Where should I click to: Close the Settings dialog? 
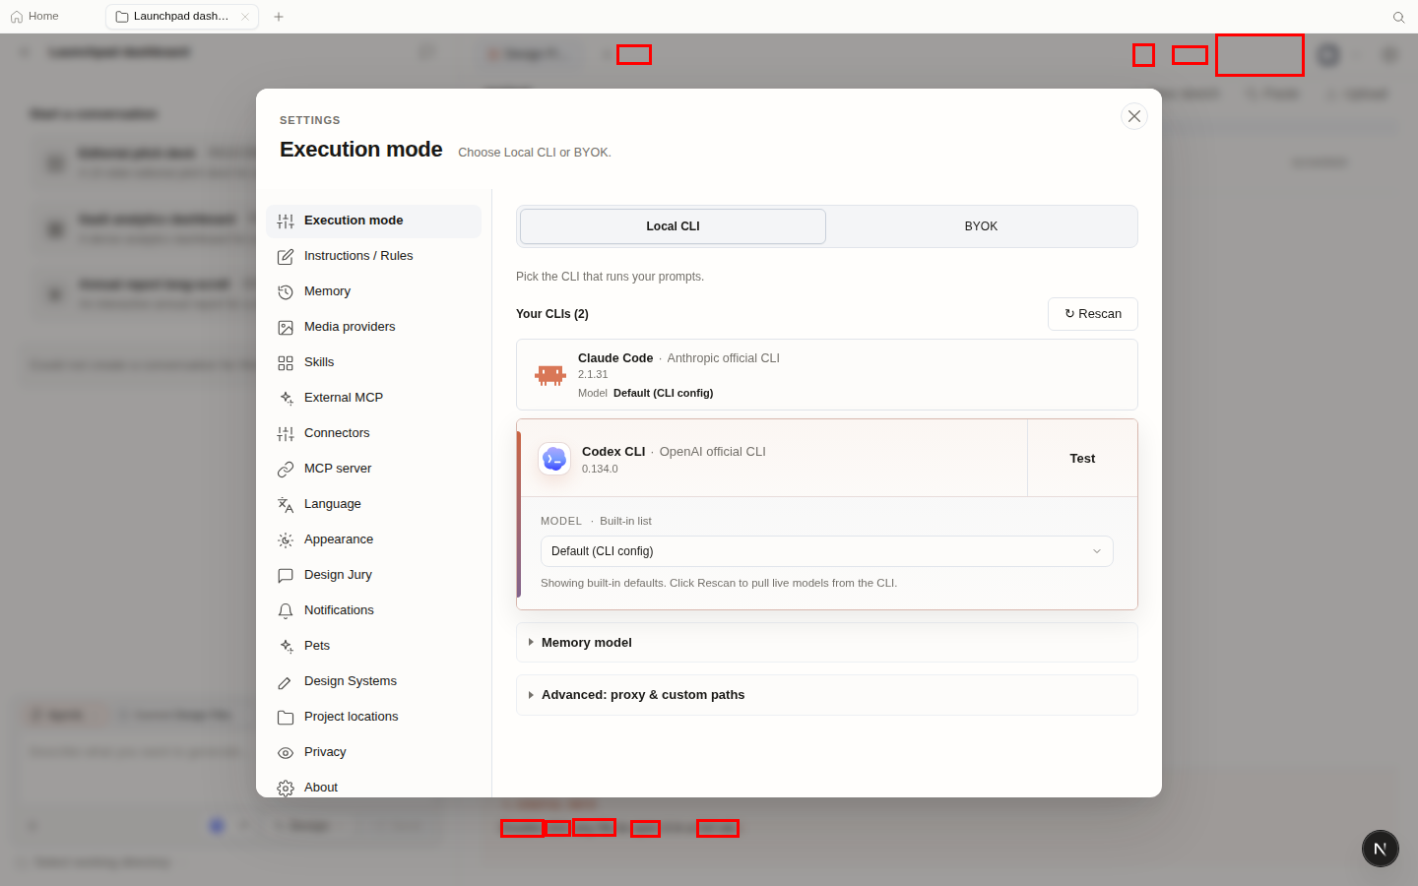pyautogui.click(x=1134, y=116)
